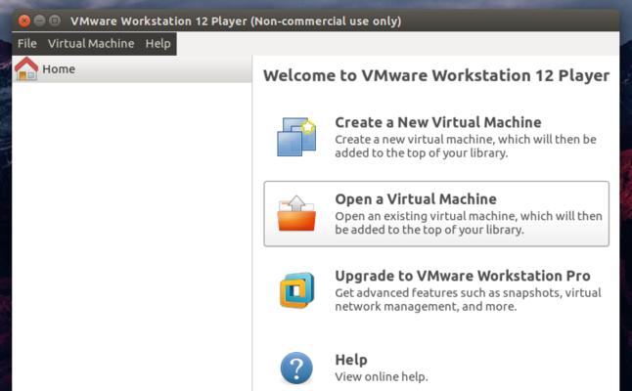632x391 pixels.
Task: Click the Welcome to VMware Workstation 12 Player title
Action: 436,75
